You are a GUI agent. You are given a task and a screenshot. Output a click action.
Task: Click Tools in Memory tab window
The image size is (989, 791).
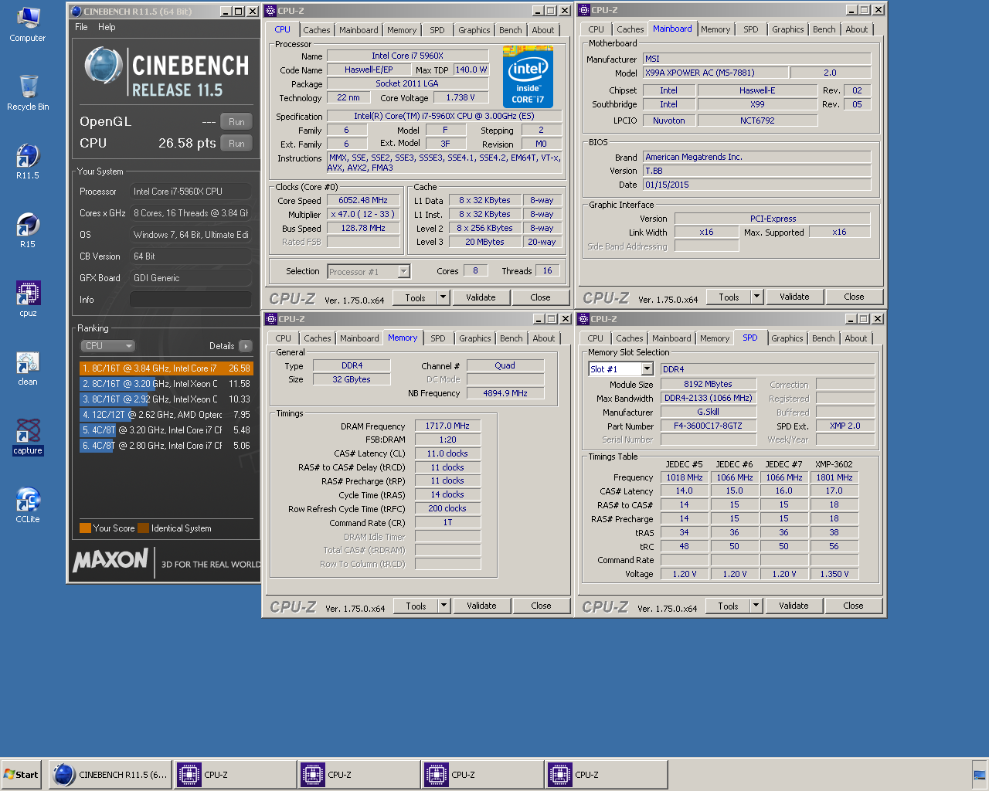tap(416, 606)
